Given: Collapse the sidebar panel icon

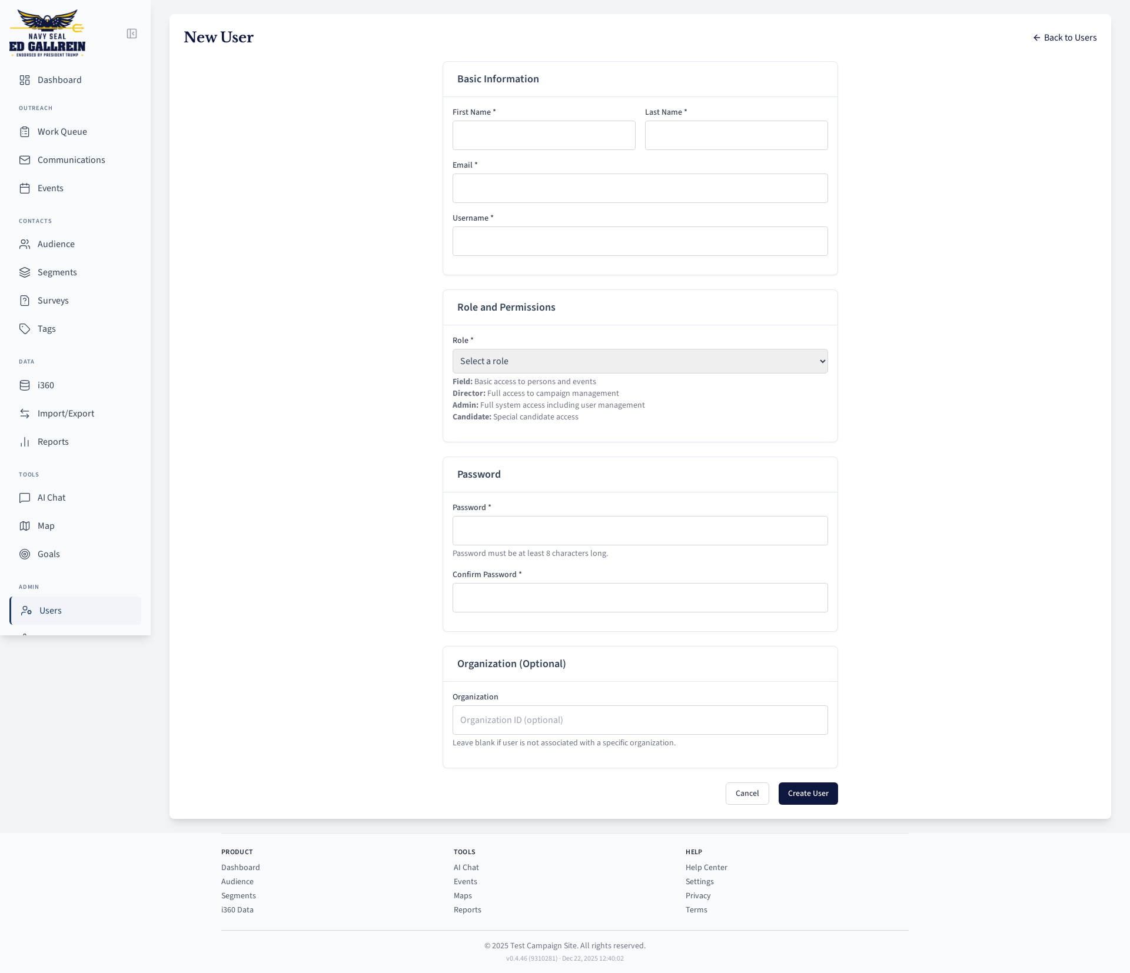Looking at the screenshot, I should point(132,34).
